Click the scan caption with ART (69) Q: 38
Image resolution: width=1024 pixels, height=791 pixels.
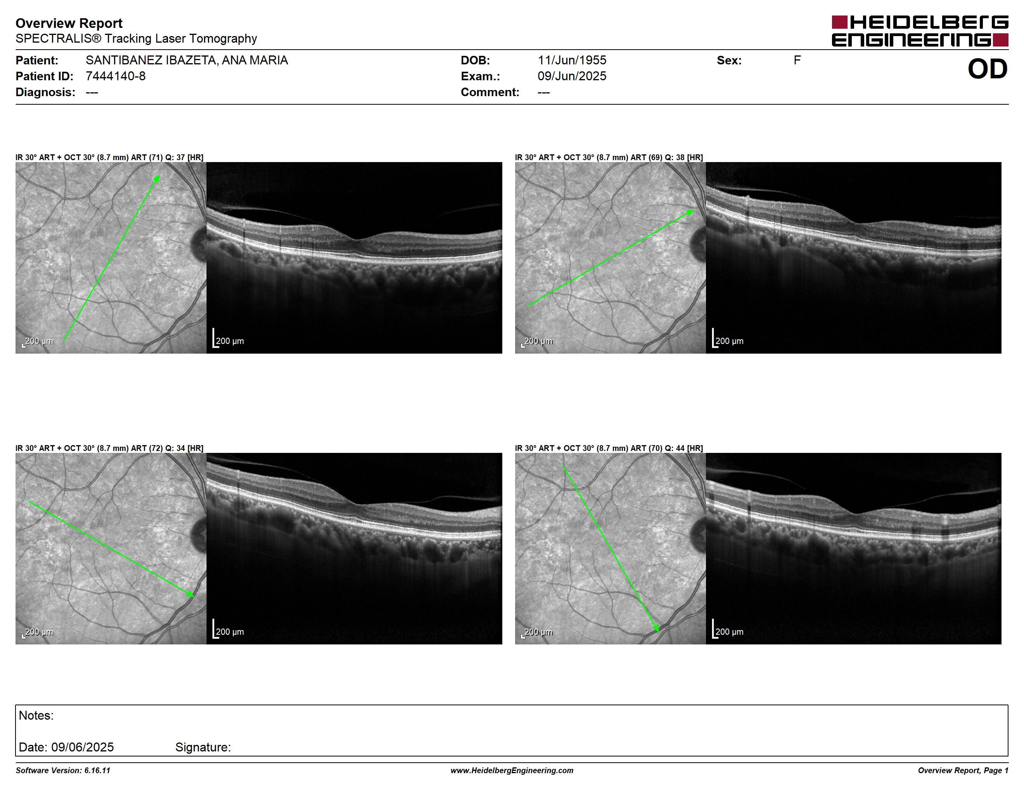pyautogui.click(x=609, y=157)
